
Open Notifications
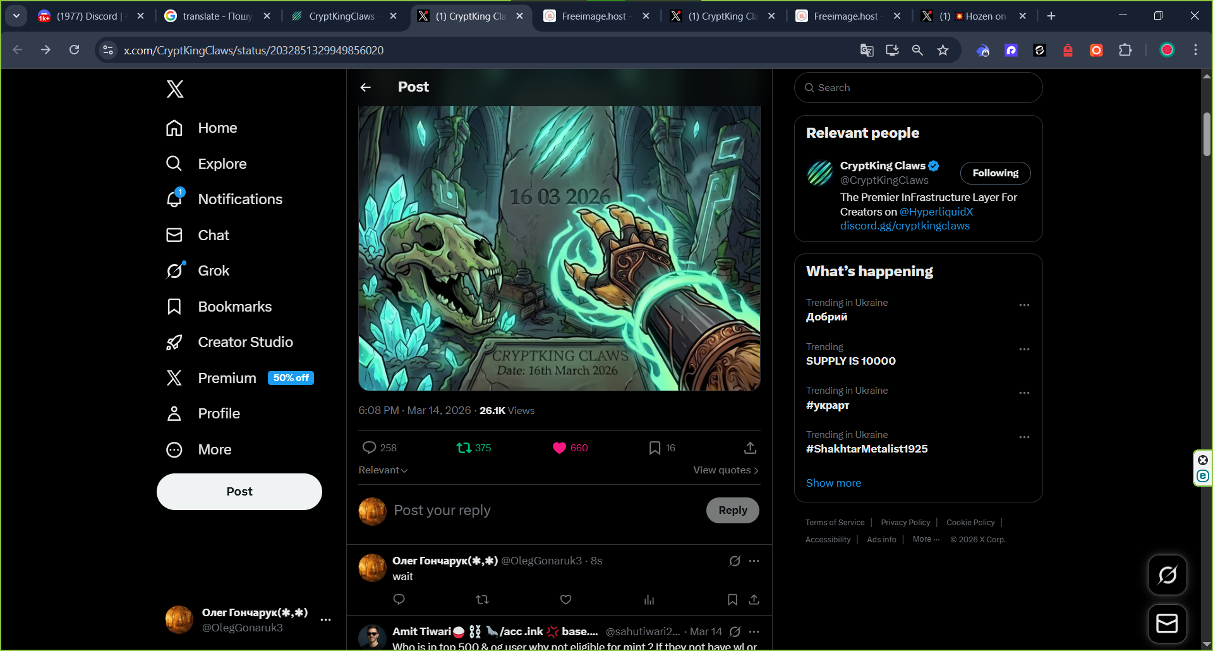[224, 199]
